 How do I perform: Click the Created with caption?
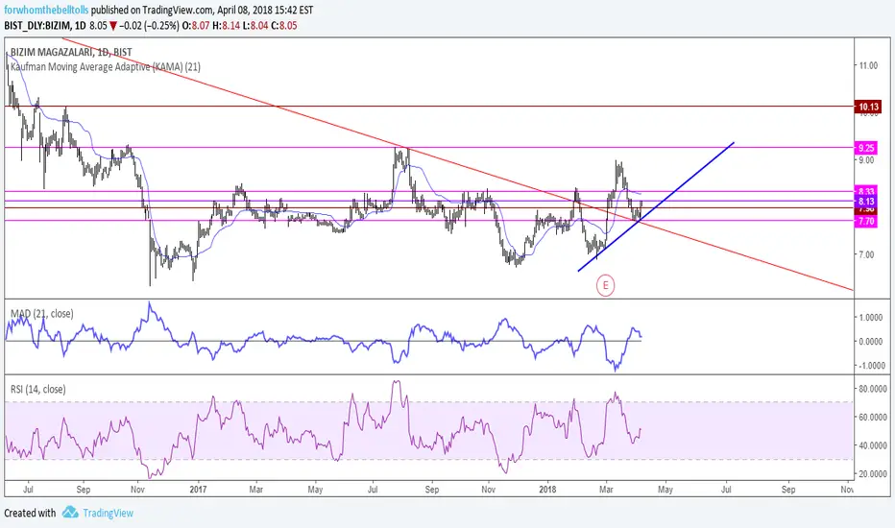(x=30, y=513)
